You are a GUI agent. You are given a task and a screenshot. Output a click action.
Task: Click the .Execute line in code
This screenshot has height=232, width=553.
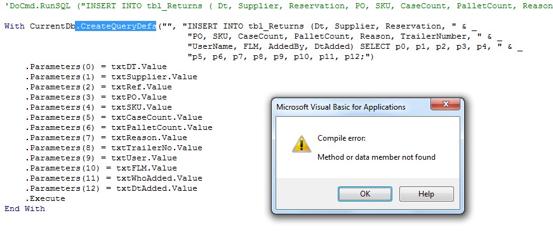click(x=45, y=198)
